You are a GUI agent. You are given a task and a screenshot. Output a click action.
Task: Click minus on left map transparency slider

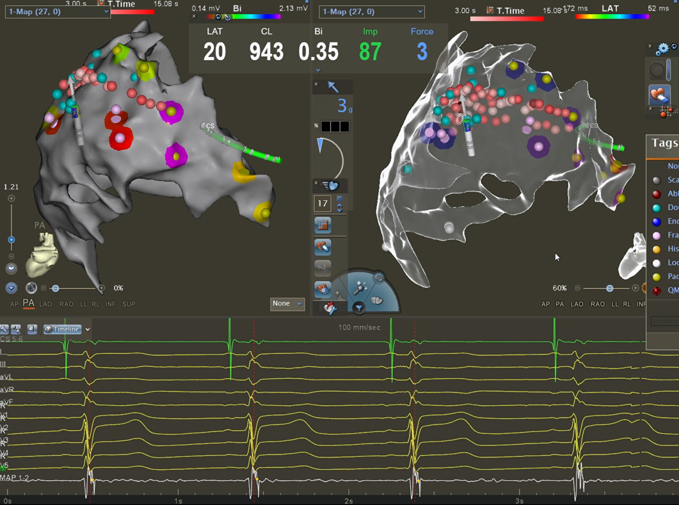click(x=43, y=288)
